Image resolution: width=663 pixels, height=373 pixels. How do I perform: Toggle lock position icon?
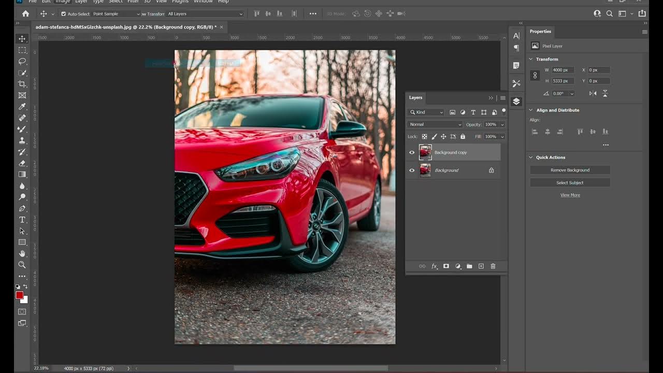click(443, 137)
